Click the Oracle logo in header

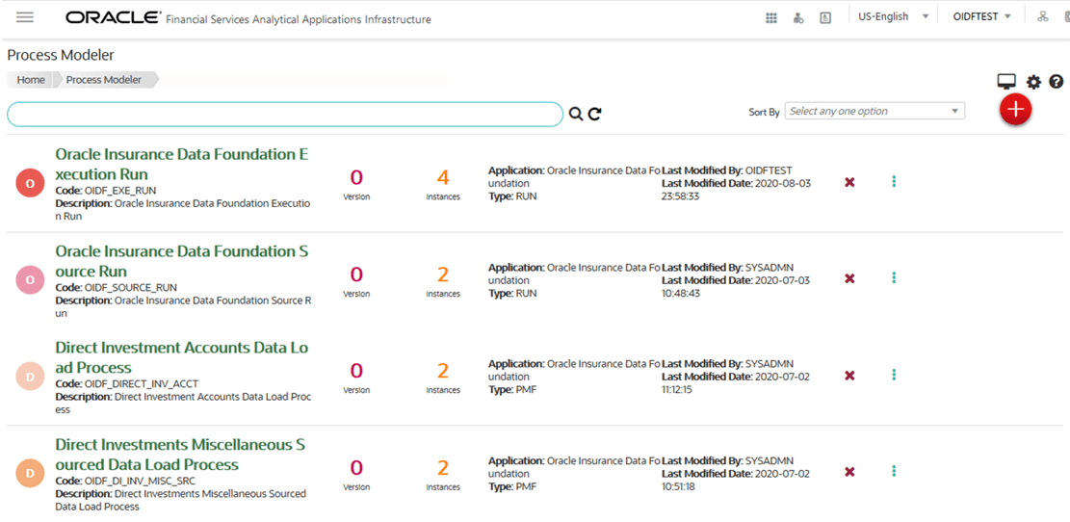tap(114, 17)
